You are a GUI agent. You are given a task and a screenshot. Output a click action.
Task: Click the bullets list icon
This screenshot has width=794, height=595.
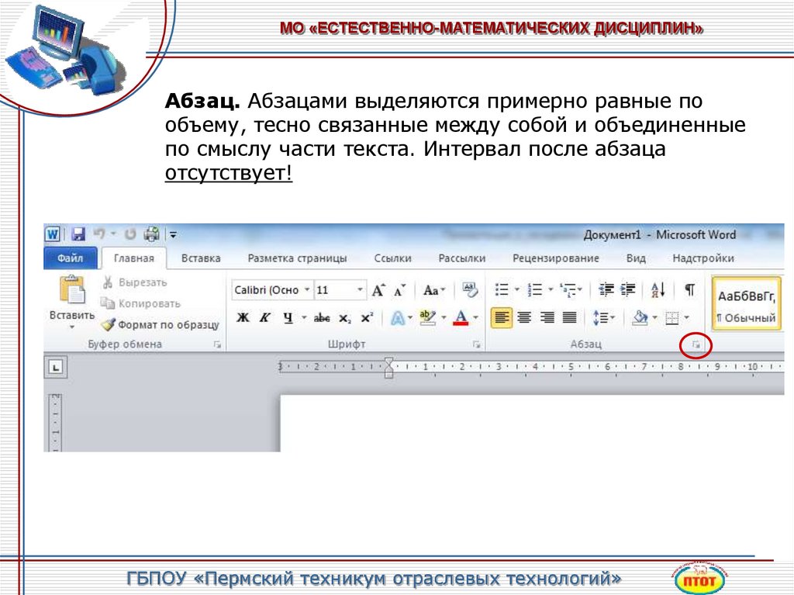(x=502, y=290)
